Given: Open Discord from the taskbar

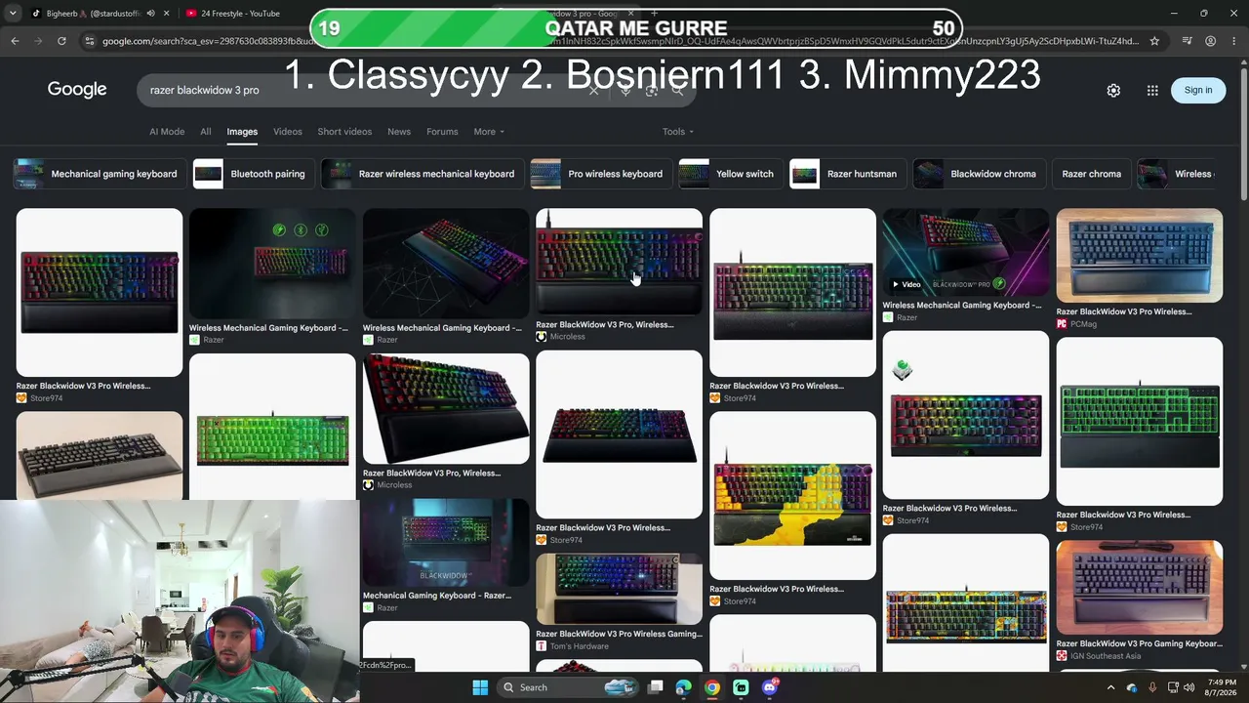Looking at the screenshot, I should (770, 687).
